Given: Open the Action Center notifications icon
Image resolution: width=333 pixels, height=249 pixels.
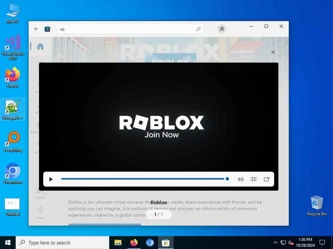Looking at the screenshot, I should pos(322,243).
